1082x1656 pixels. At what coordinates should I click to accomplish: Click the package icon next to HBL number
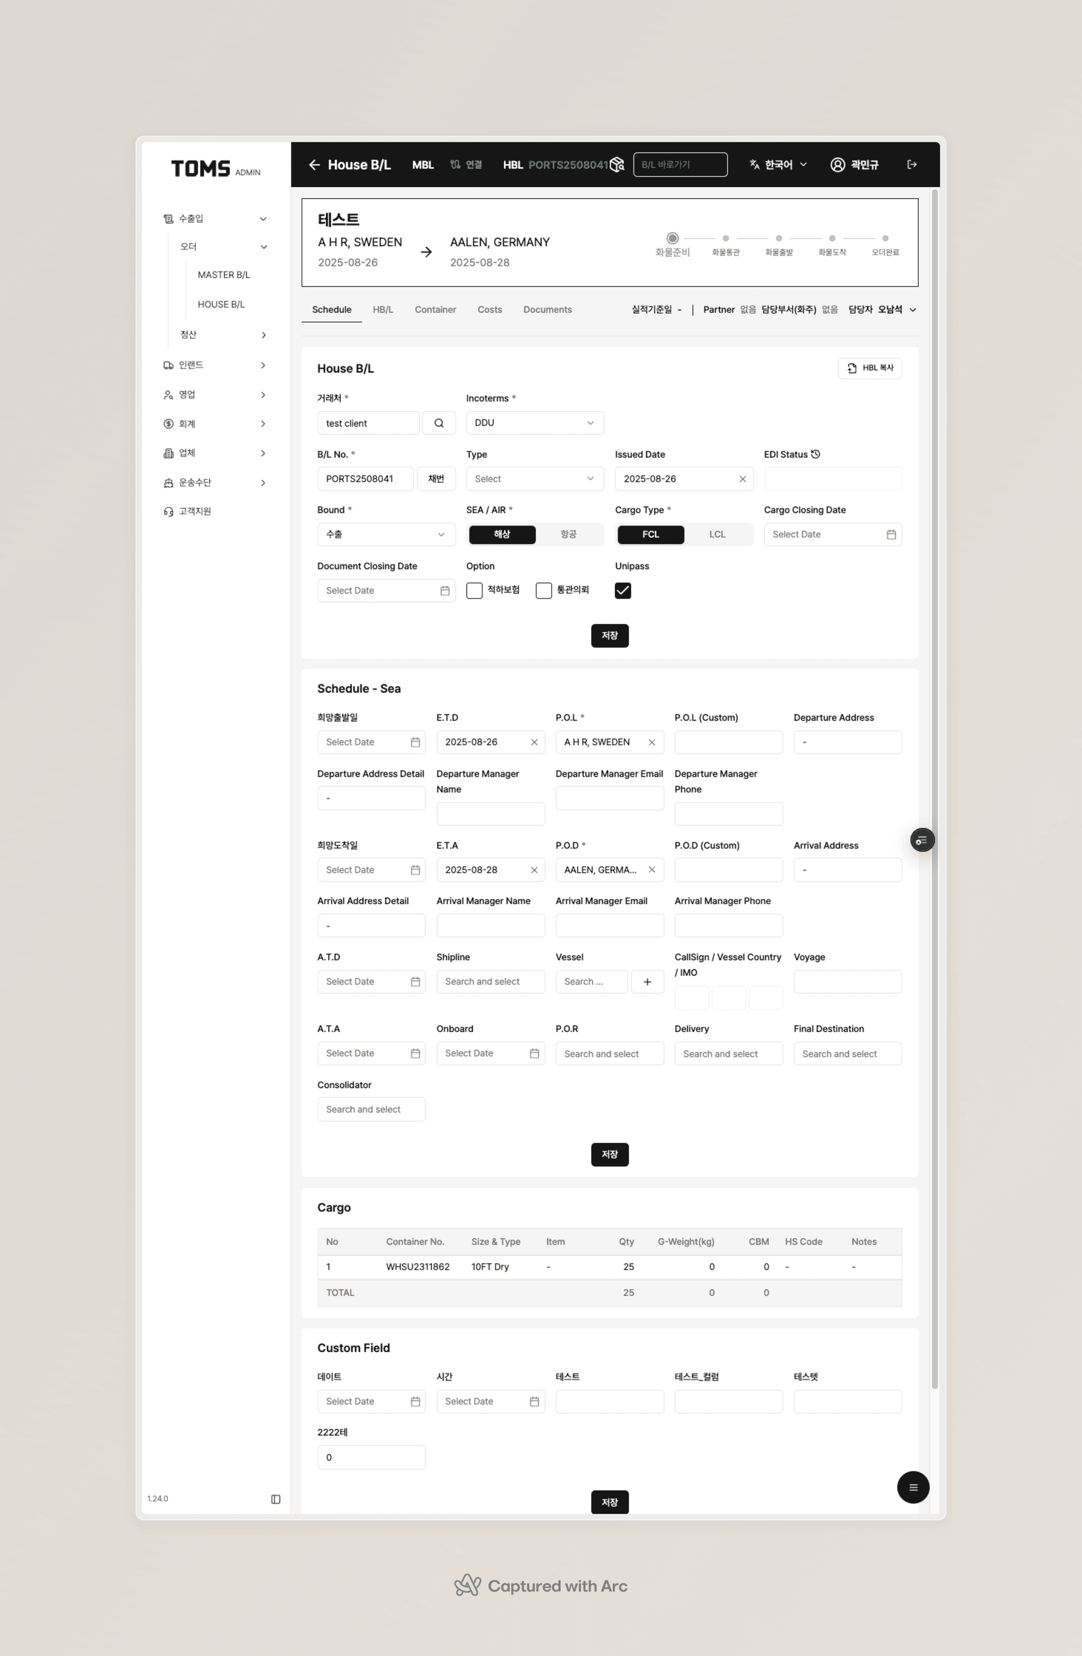click(617, 165)
